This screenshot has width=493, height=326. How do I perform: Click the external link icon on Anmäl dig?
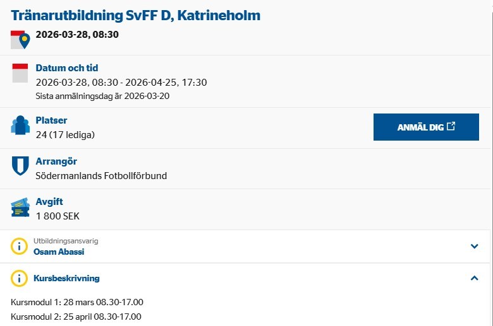[x=451, y=127]
